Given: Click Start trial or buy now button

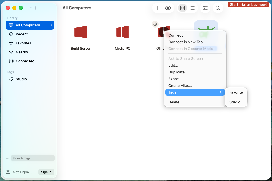Looking at the screenshot, I should [248, 5].
